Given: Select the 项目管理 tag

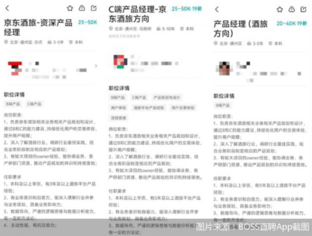Looking at the screenshot, I should click(x=118, y=118).
